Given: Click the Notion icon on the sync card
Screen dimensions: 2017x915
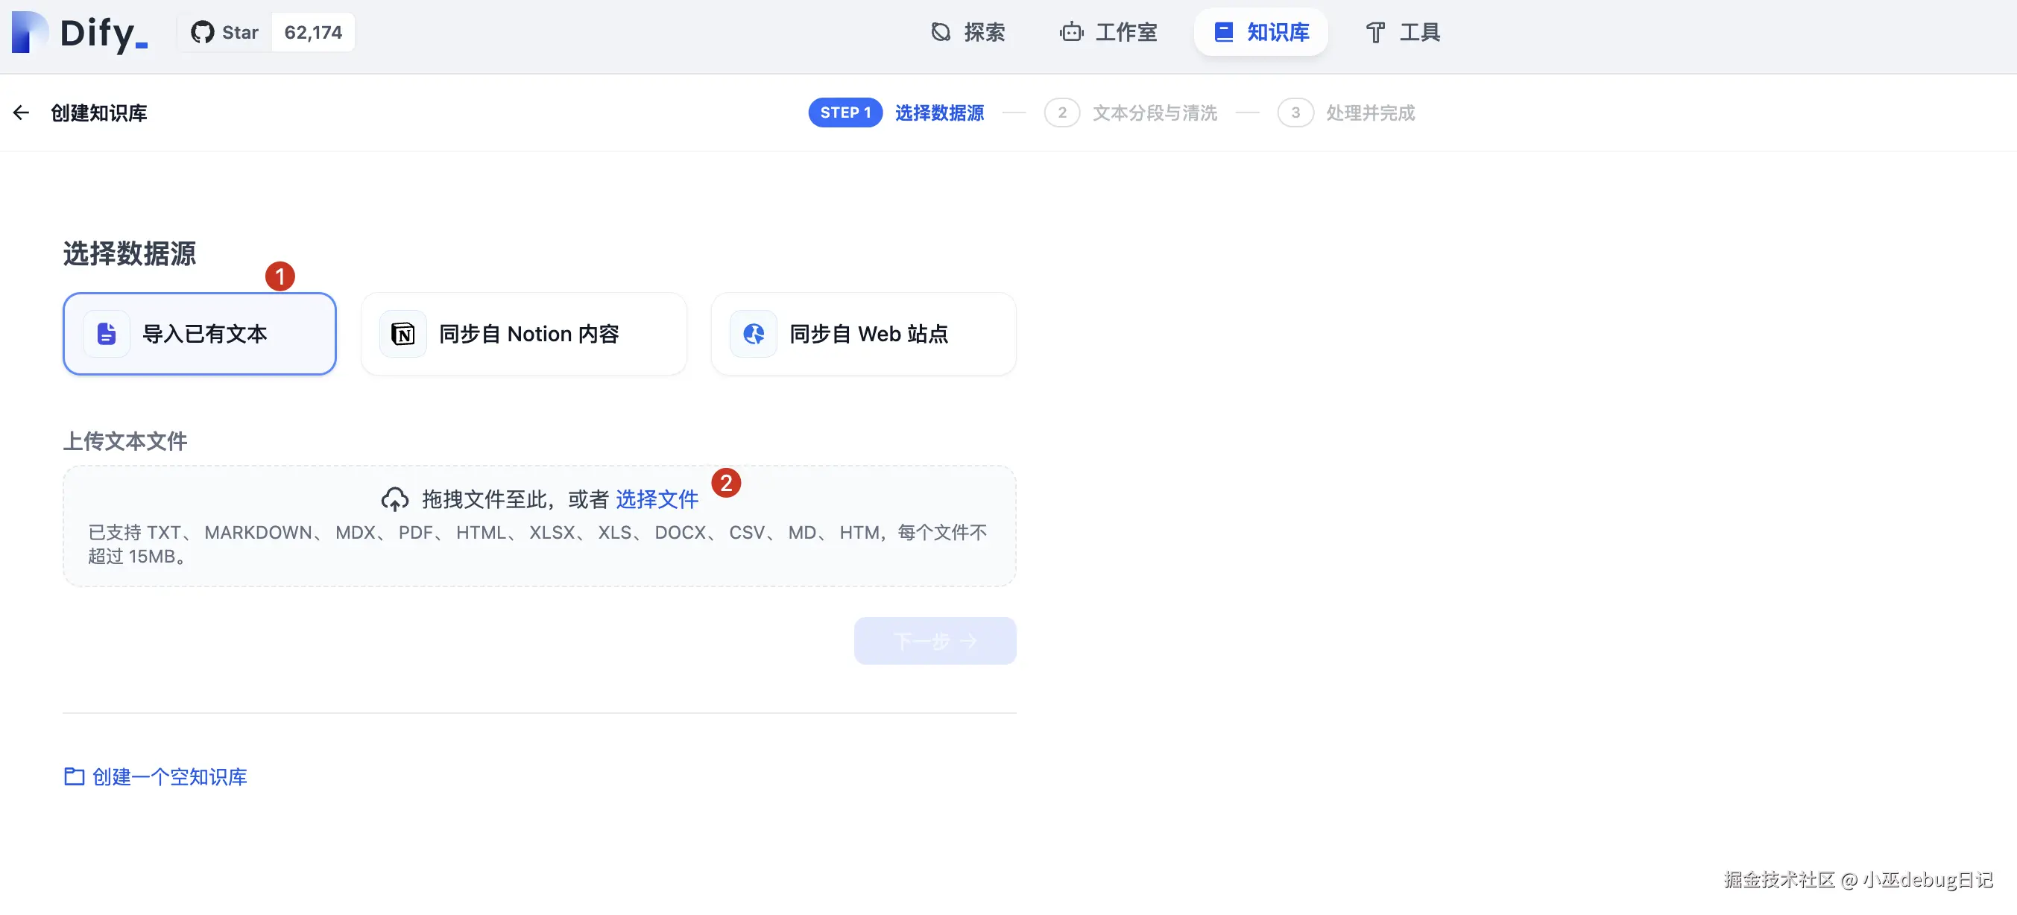Looking at the screenshot, I should 403,334.
